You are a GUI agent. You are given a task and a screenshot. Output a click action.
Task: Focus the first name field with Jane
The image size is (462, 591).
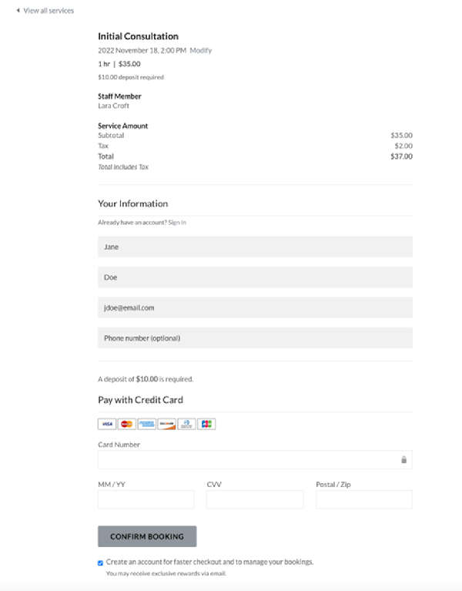[256, 247]
